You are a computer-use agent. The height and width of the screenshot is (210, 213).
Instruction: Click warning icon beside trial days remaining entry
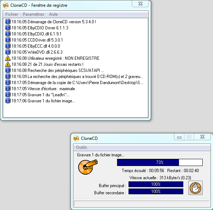tap(8, 64)
